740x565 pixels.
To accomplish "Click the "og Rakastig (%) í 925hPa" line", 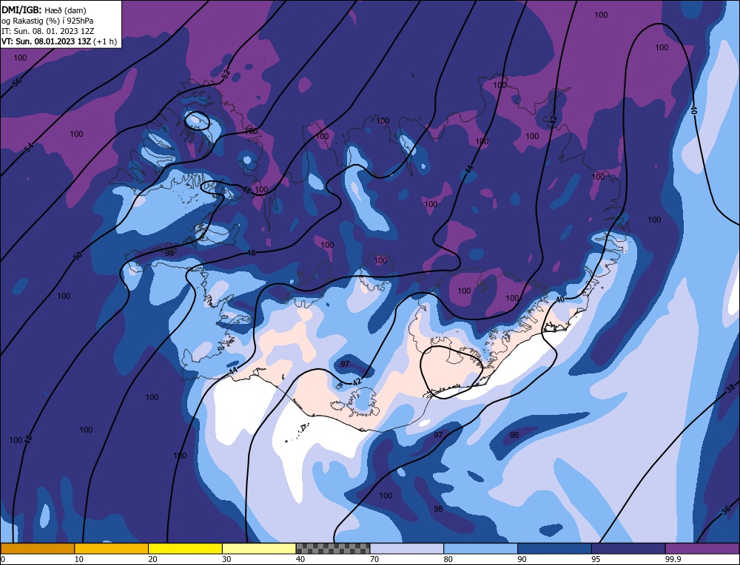I will coord(47,20).
